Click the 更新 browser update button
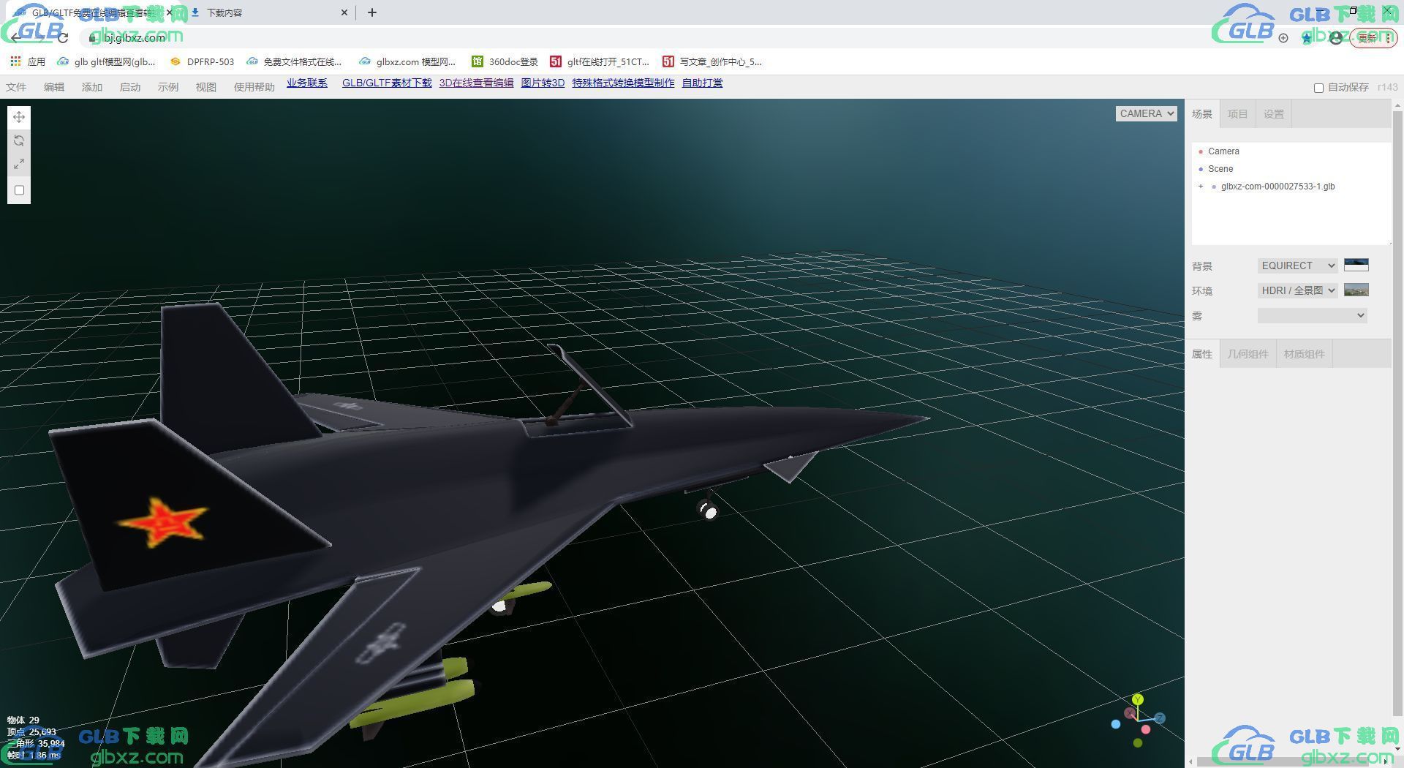Screen dimensions: 1404x768 click(x=1373, y=37)
